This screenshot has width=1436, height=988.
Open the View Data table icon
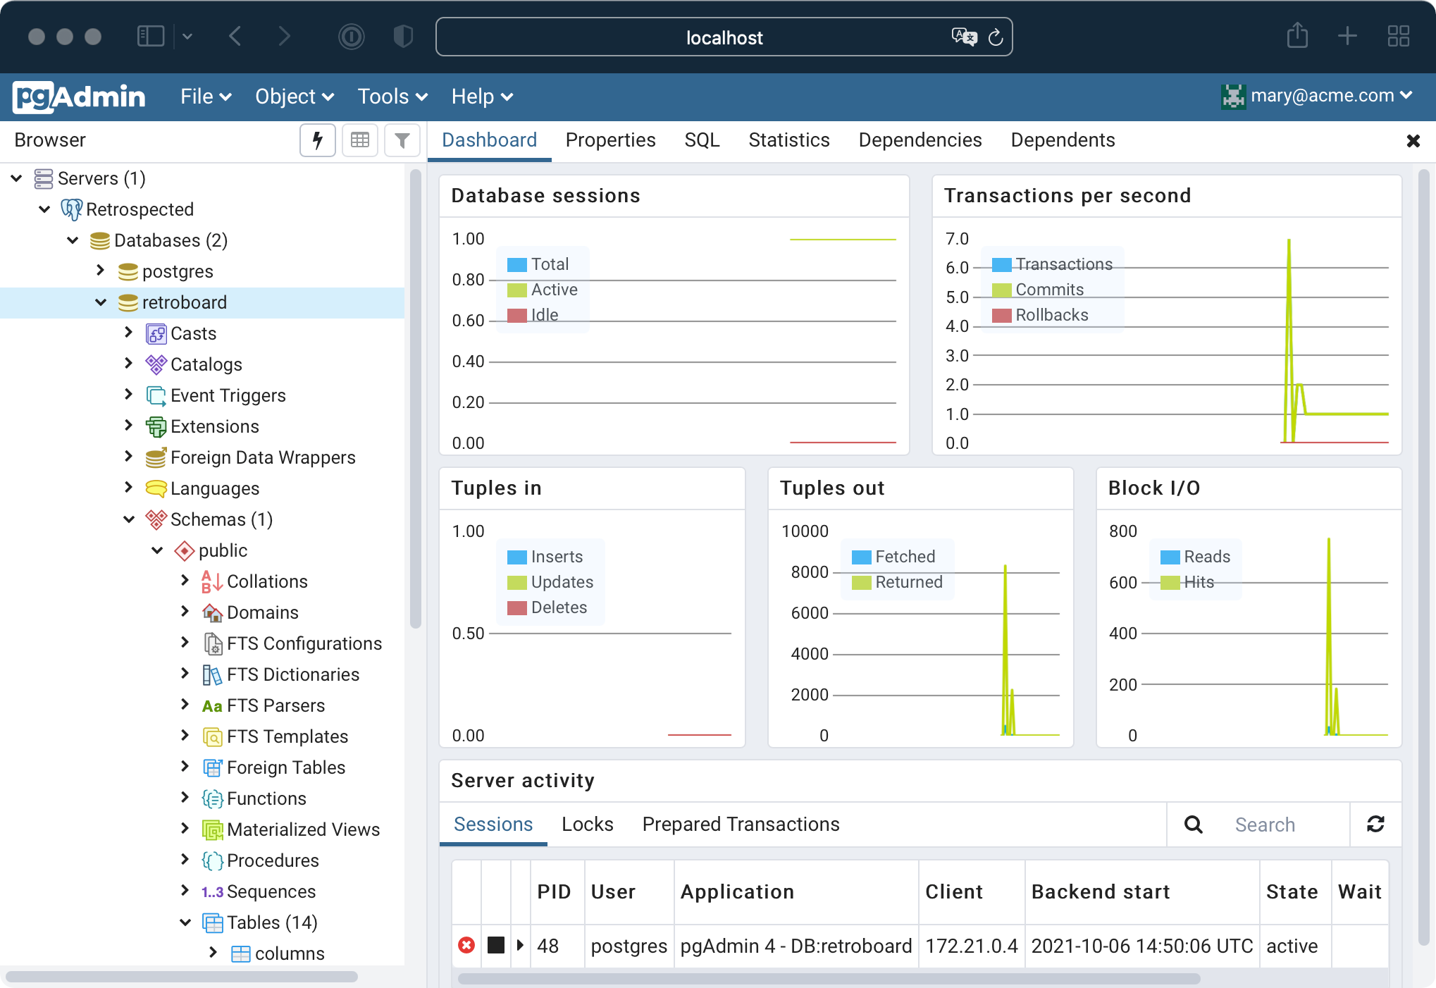(x=360, y=140)
